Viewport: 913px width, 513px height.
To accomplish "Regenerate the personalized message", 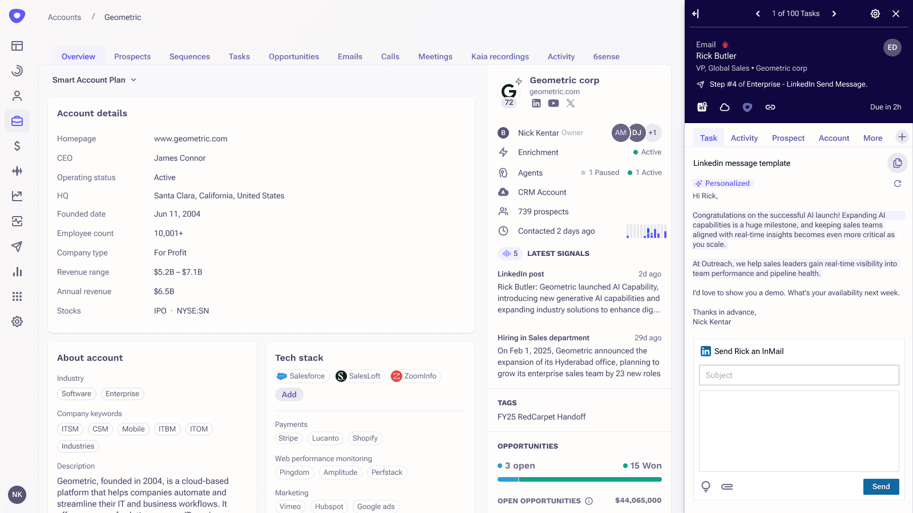I will coord(897,184).
